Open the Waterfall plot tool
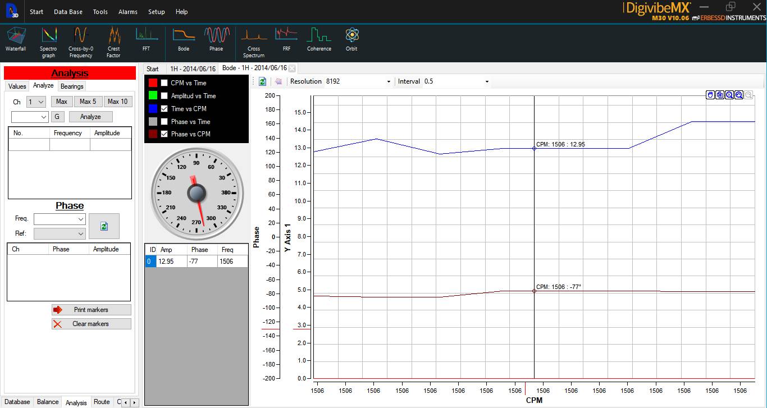Screen dimensions: 767x408 [x=16, y=38]
